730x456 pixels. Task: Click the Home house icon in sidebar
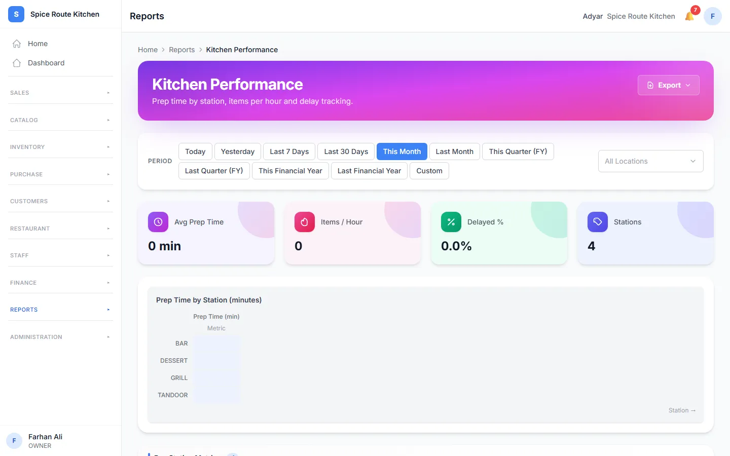(x=17, y=44)
